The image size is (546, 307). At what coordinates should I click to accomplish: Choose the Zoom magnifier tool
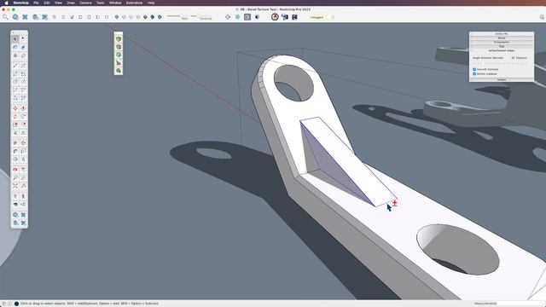[15, 177]
